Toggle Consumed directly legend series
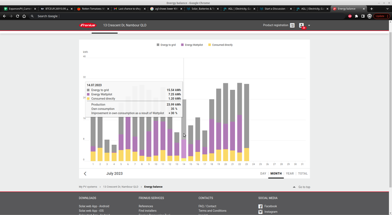Viewport: 392px width, 215px height. pos(220,45)
